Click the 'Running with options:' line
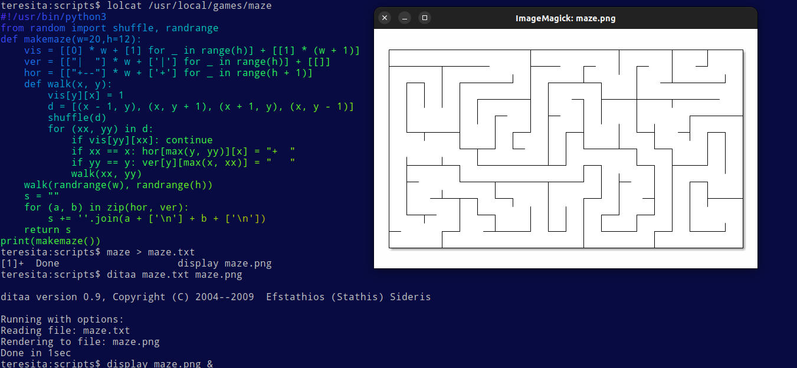Viewport: 797px width, 368px height. click(x=62, y=320)
